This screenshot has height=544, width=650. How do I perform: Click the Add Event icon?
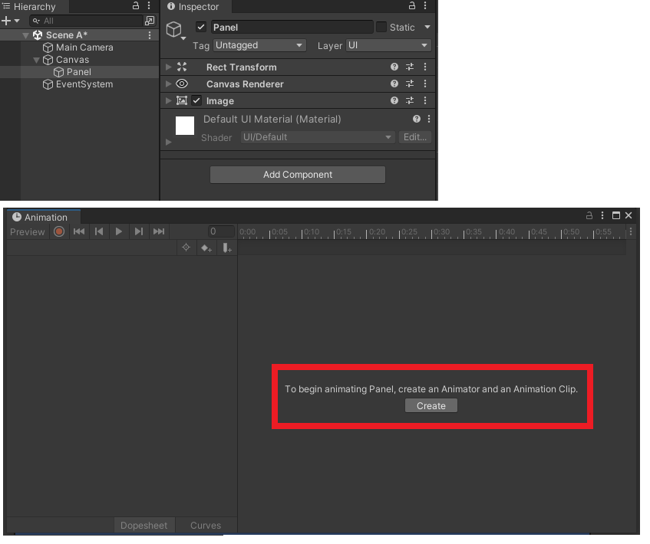(x=226, y=248)
